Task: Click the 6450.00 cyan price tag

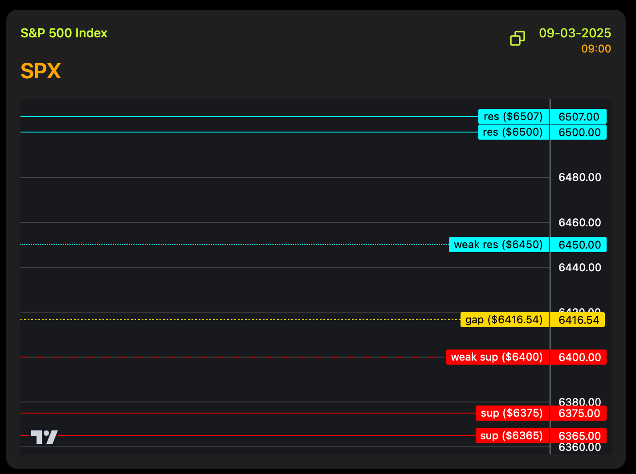Action: [x=578, y=245]
